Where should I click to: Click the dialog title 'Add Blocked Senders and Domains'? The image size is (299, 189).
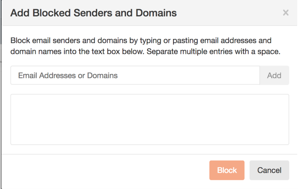pyautogui.click(x=94, y=13)
